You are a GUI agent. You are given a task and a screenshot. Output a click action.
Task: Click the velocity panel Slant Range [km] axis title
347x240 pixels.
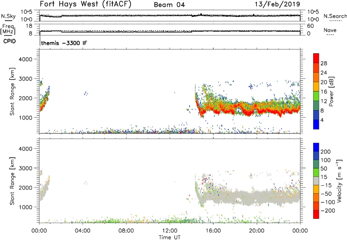pos(12,181)
